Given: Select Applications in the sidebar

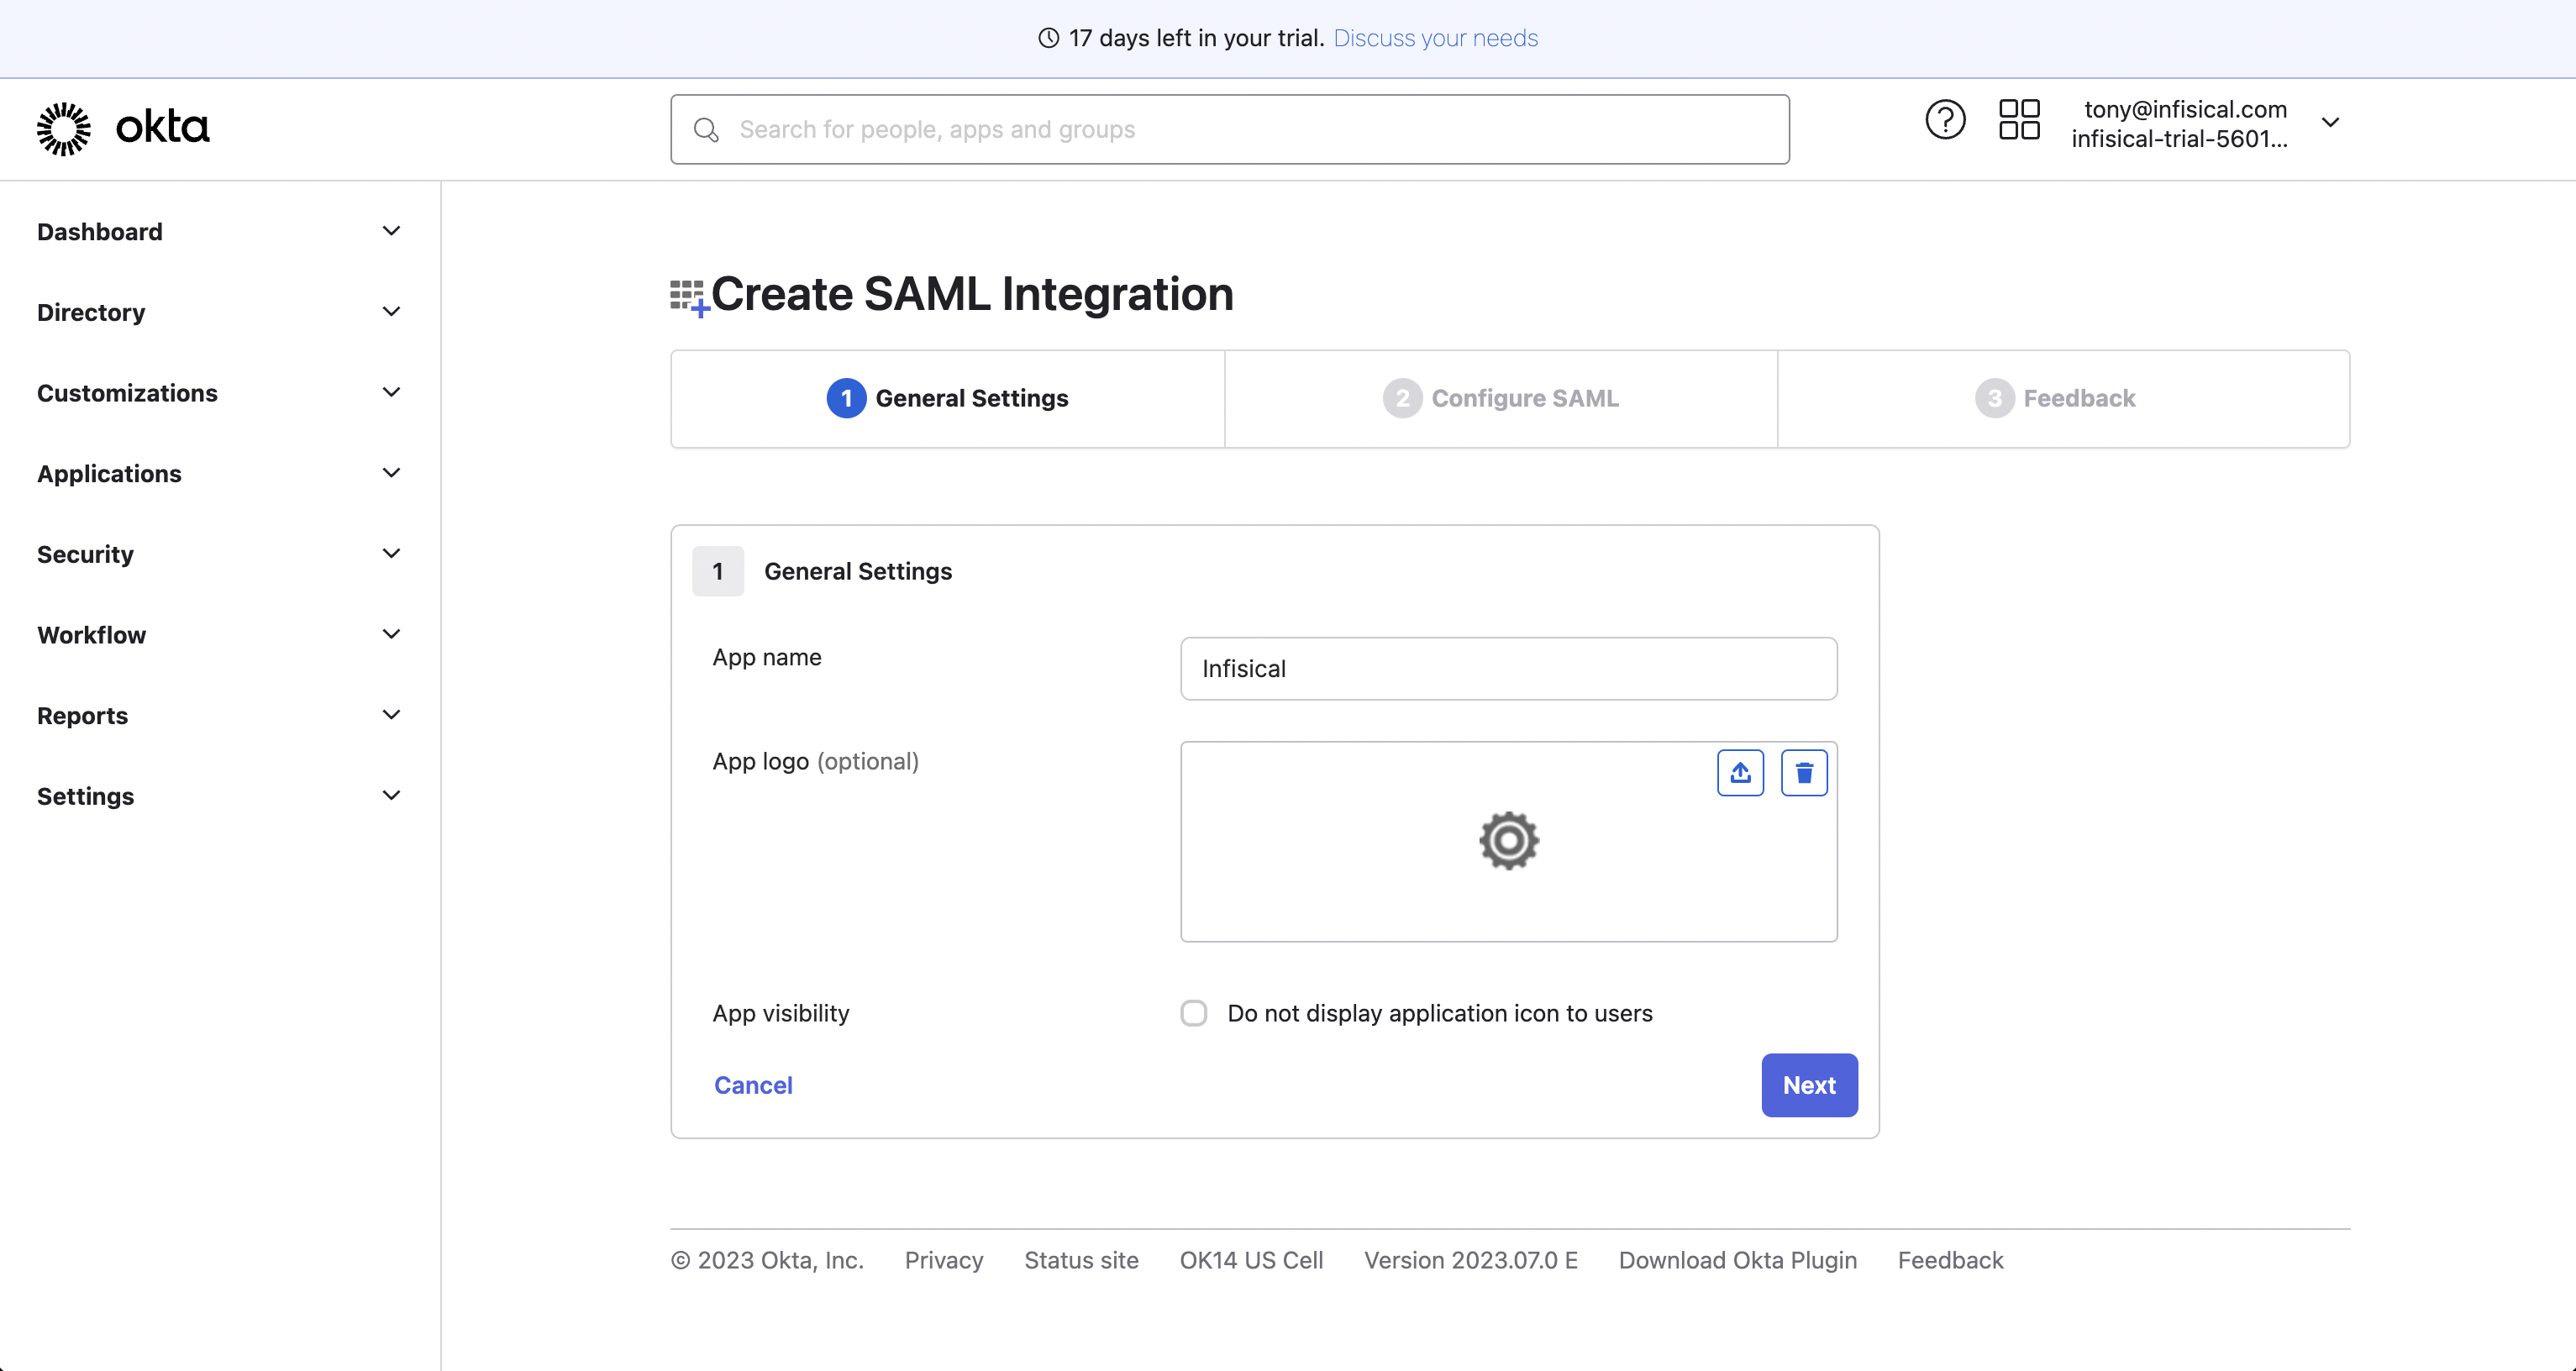Looking at the screenshot, I should [109, 474].
